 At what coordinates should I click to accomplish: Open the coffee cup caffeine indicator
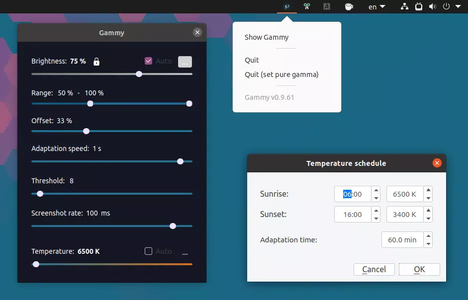tap(349, 6)
